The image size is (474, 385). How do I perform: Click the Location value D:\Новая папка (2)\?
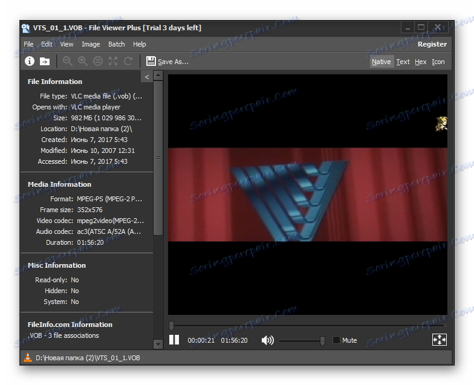102,129
